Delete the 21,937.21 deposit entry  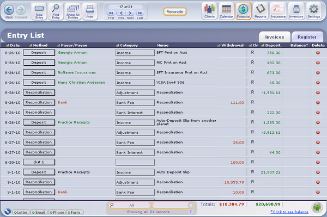pyautogui.click(x=318, y=172)
